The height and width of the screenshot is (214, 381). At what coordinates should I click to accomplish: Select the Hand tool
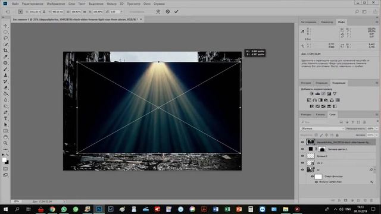click(5, 137)
